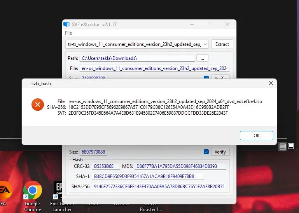Click the SVF eXtractor blue cube title icon

coord(66,24)
